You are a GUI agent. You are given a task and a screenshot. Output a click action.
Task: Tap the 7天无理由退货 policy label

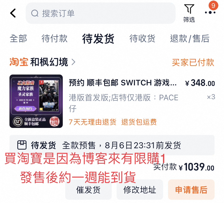pos(93,122)
